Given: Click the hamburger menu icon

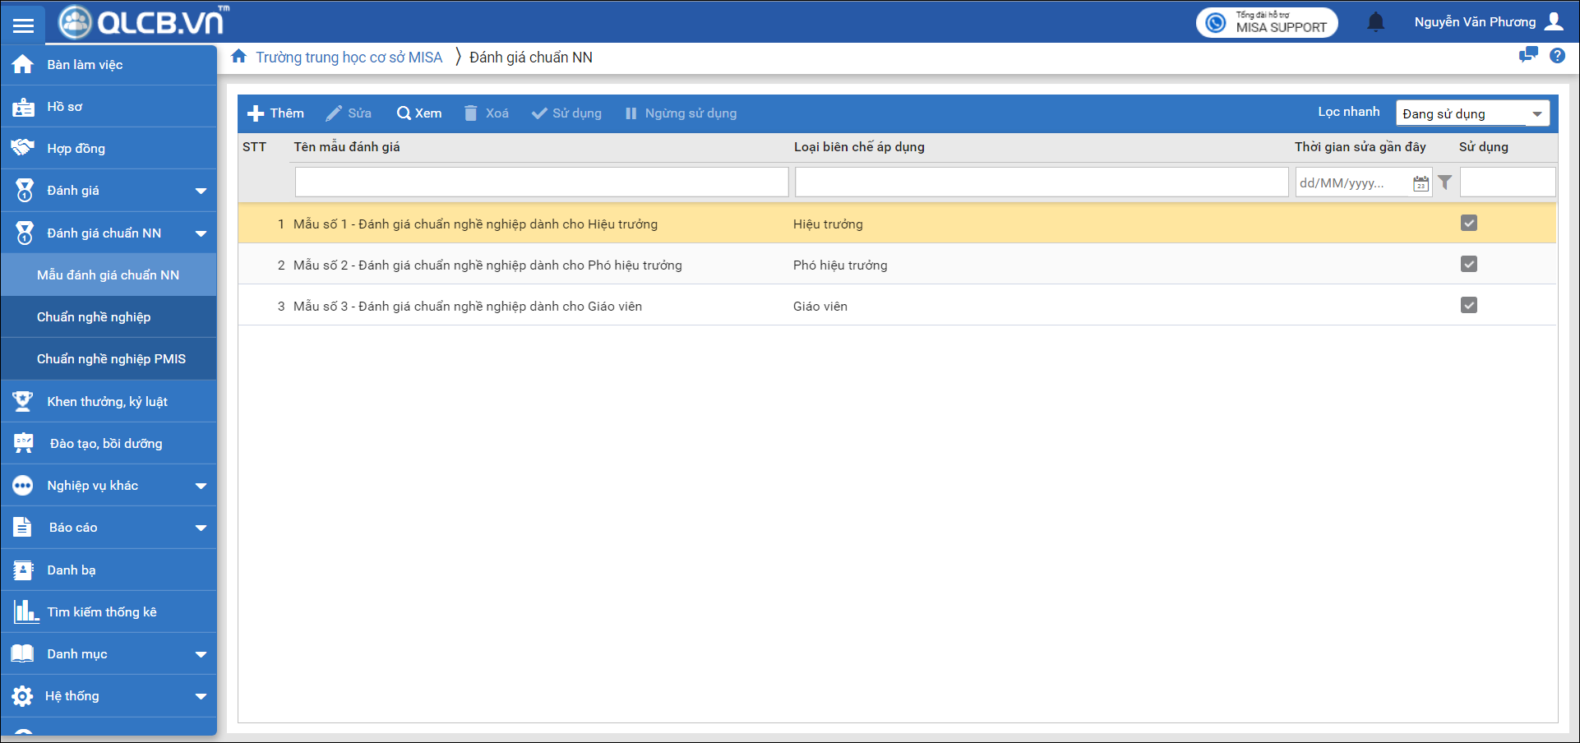Looking at the screenshot, I should pos(23,25).
